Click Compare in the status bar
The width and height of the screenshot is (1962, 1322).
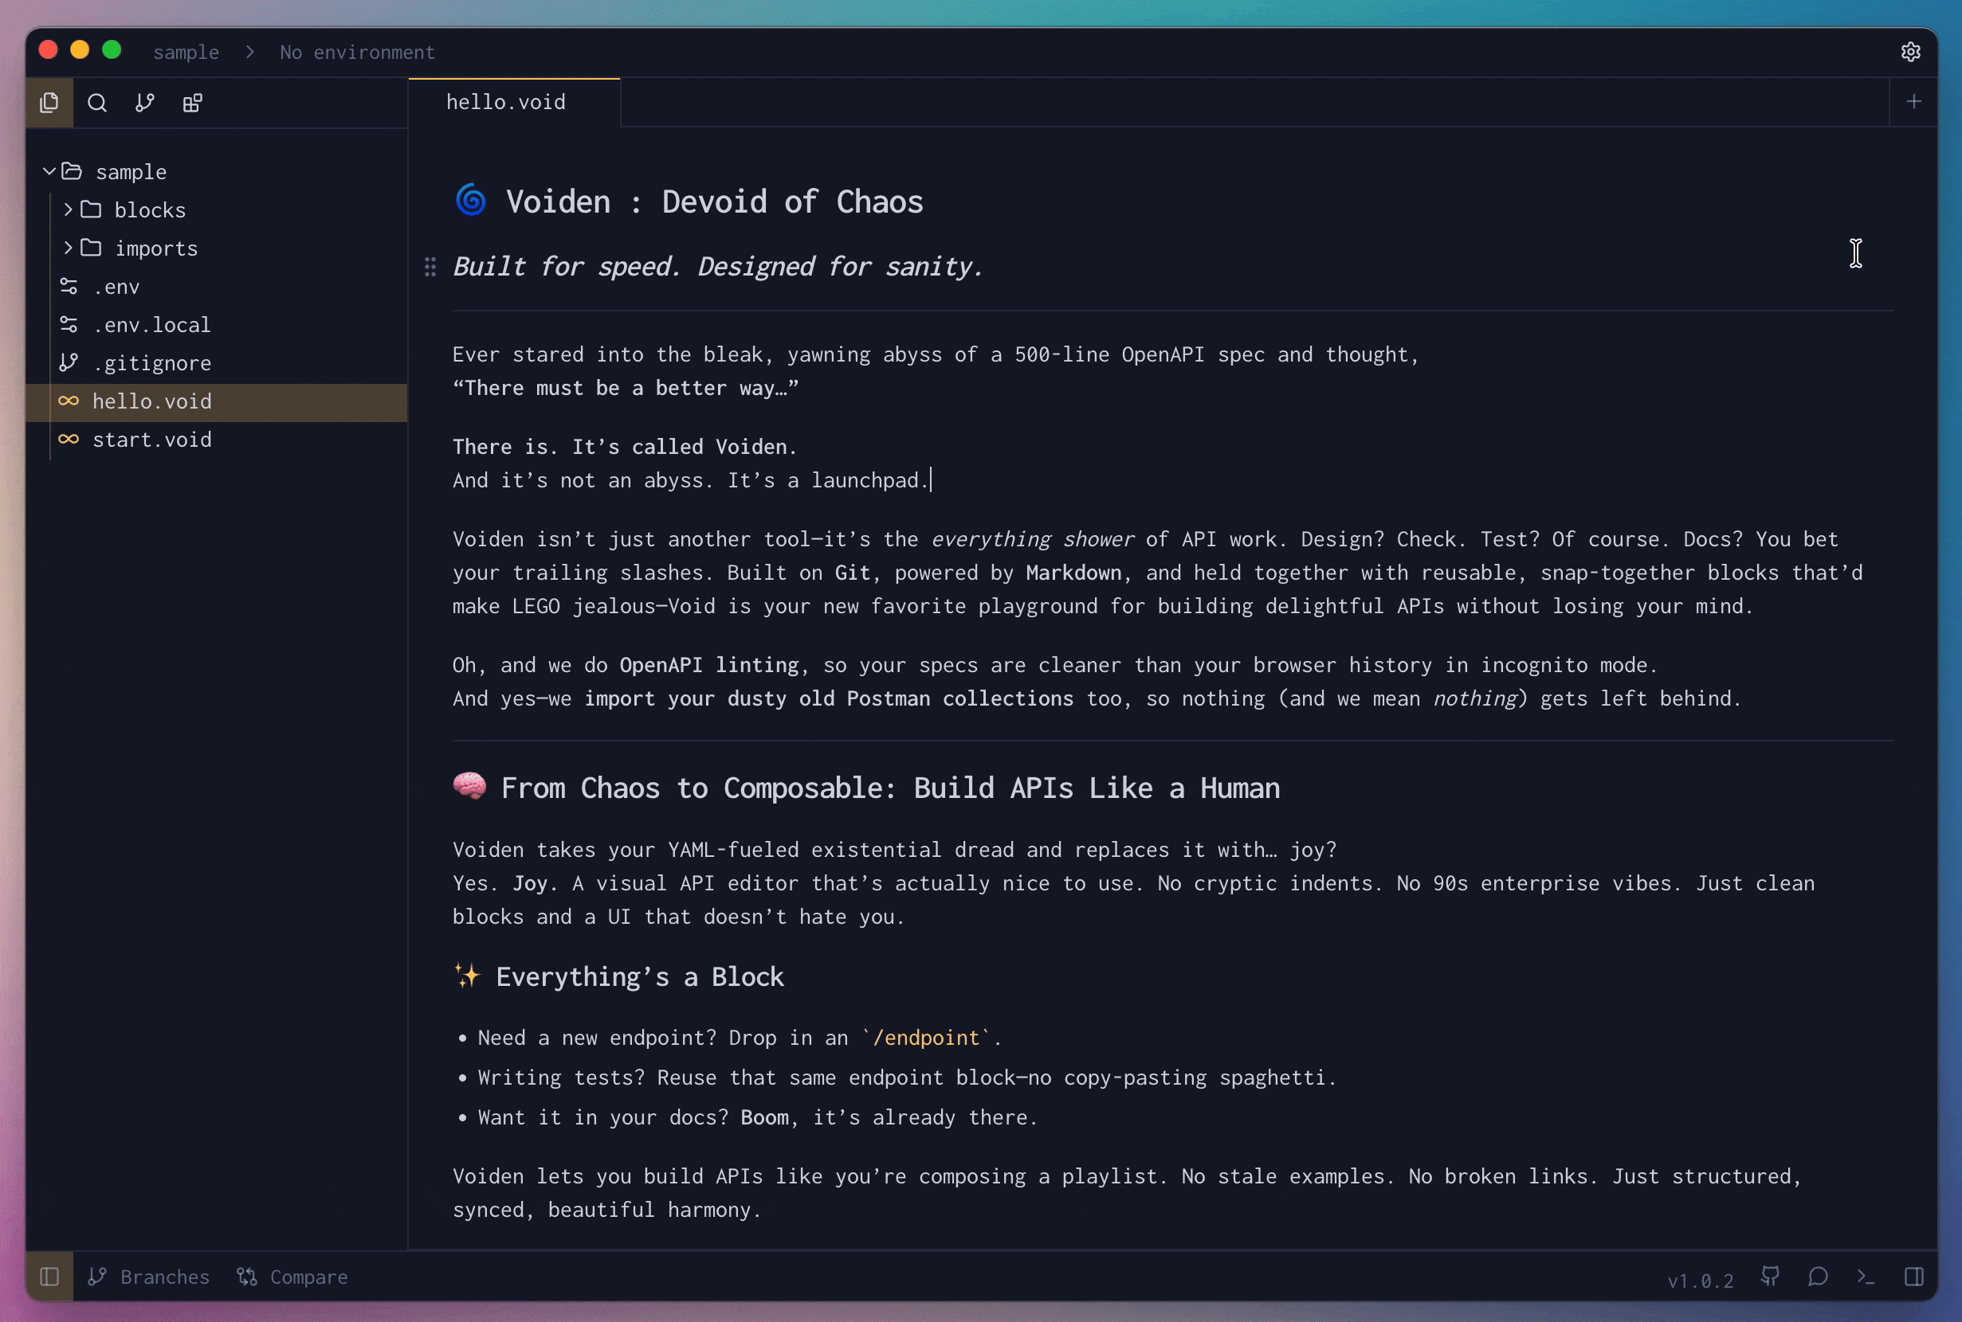click(292, 1277)
